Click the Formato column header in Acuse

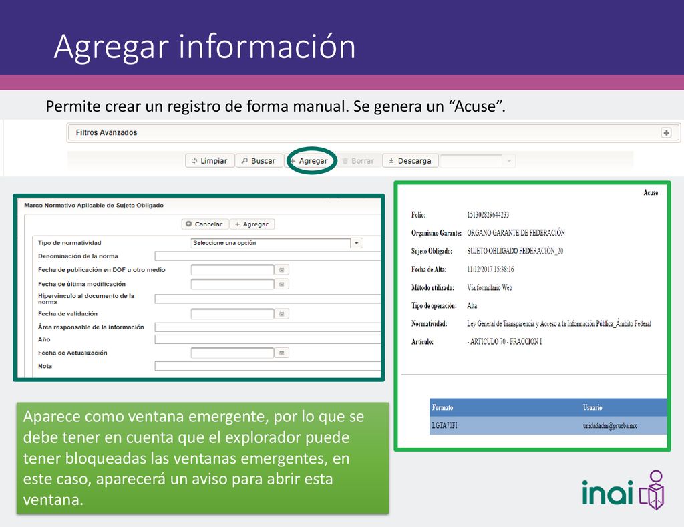[x=442, y=407]
